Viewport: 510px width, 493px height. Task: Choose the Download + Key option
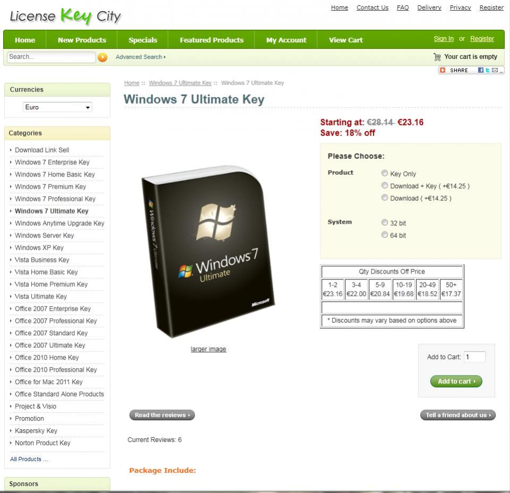pos(385,186)
